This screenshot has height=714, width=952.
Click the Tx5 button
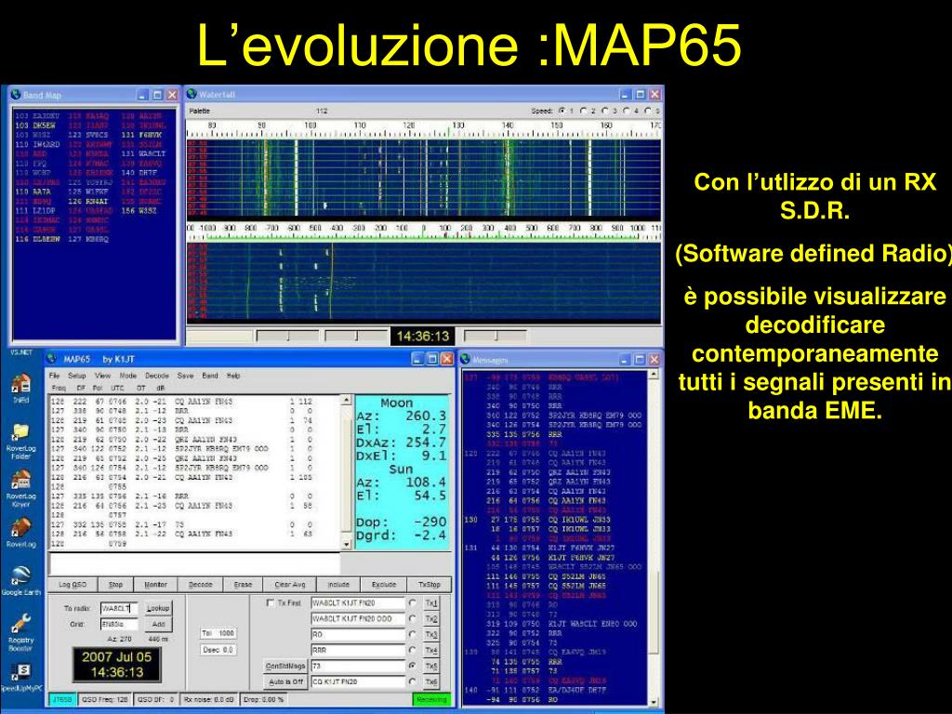pos(431,666)
